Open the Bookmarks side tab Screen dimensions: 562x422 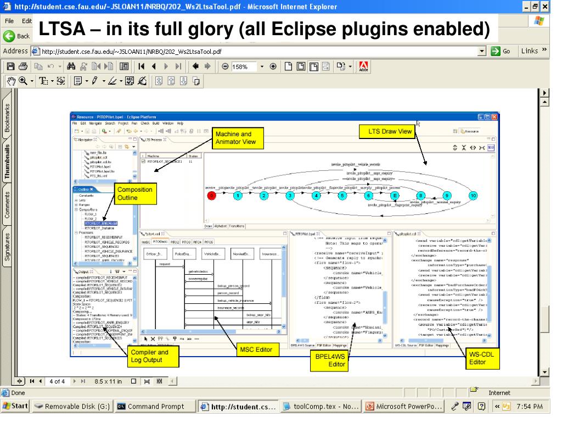tap(7, 118)
